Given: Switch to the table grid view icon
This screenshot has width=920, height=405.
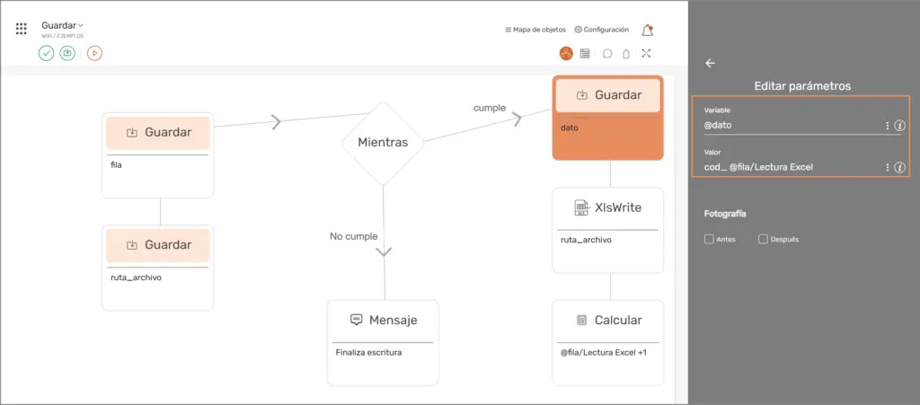Looking at the screenshot, I should click(585, 54).
